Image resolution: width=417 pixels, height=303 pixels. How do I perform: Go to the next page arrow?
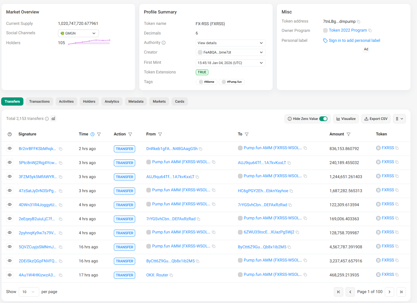click(x=389, y=292)
